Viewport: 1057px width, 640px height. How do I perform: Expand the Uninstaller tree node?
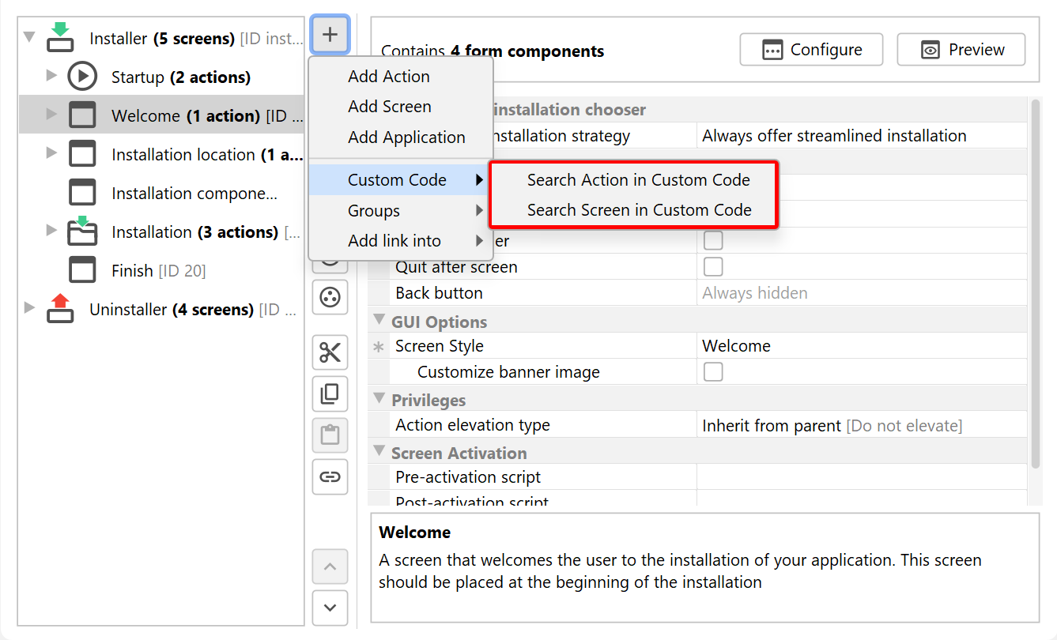click(30, 308)
